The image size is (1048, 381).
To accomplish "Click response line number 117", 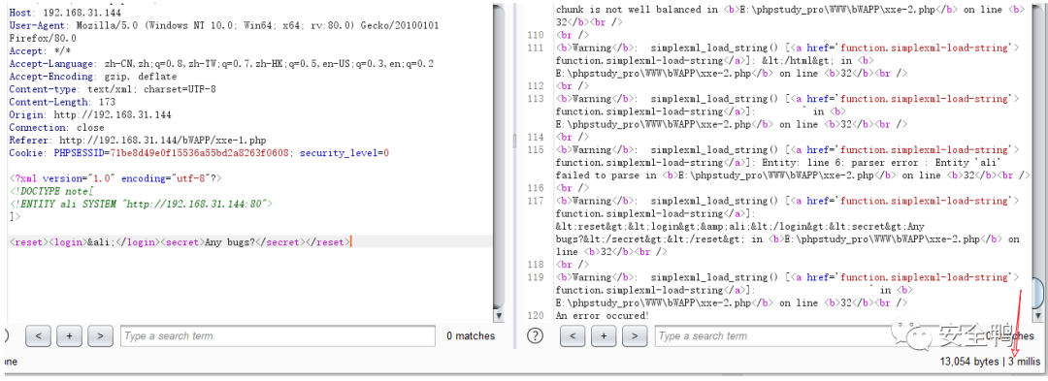I will tap(536, 201).
